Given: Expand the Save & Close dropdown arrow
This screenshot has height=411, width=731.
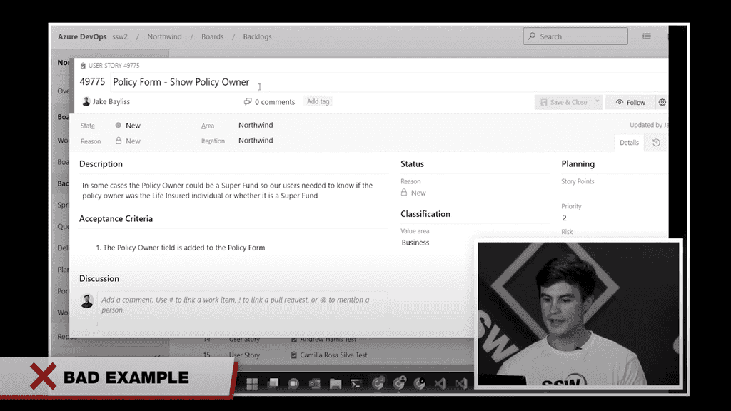Looking at the screenshot, I should tap(598, 102).
